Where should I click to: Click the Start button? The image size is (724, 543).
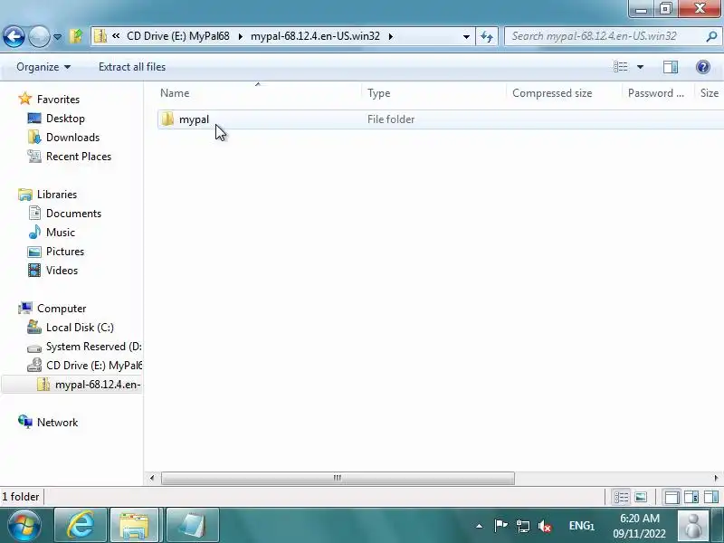pyautogui.click(x=24, y=526)
